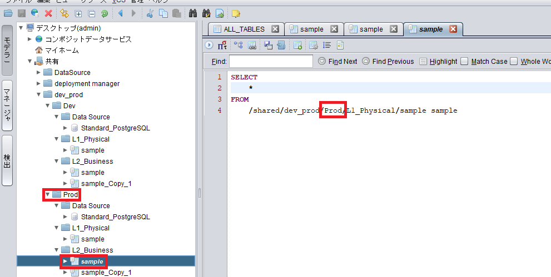551x277 pixels.
Task: Select Standard_PostgreSQL under the Dev folder
Action: [116, 128]
